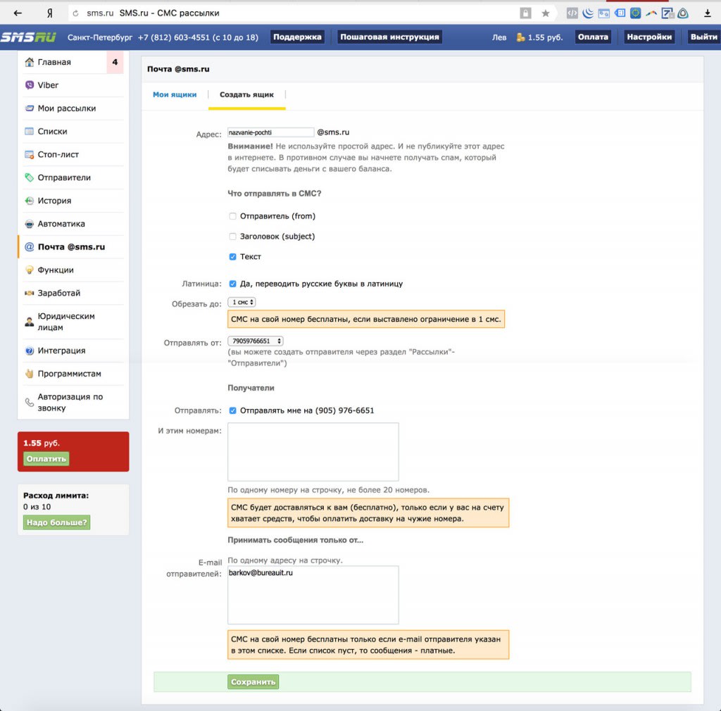This screenshot has height=711, width=721.
Task: Open Программистам in the sidebar
Action: (73, 374)
